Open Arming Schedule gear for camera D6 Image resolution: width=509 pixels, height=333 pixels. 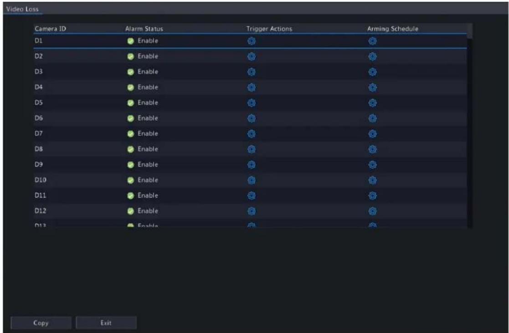coord(373,118)
